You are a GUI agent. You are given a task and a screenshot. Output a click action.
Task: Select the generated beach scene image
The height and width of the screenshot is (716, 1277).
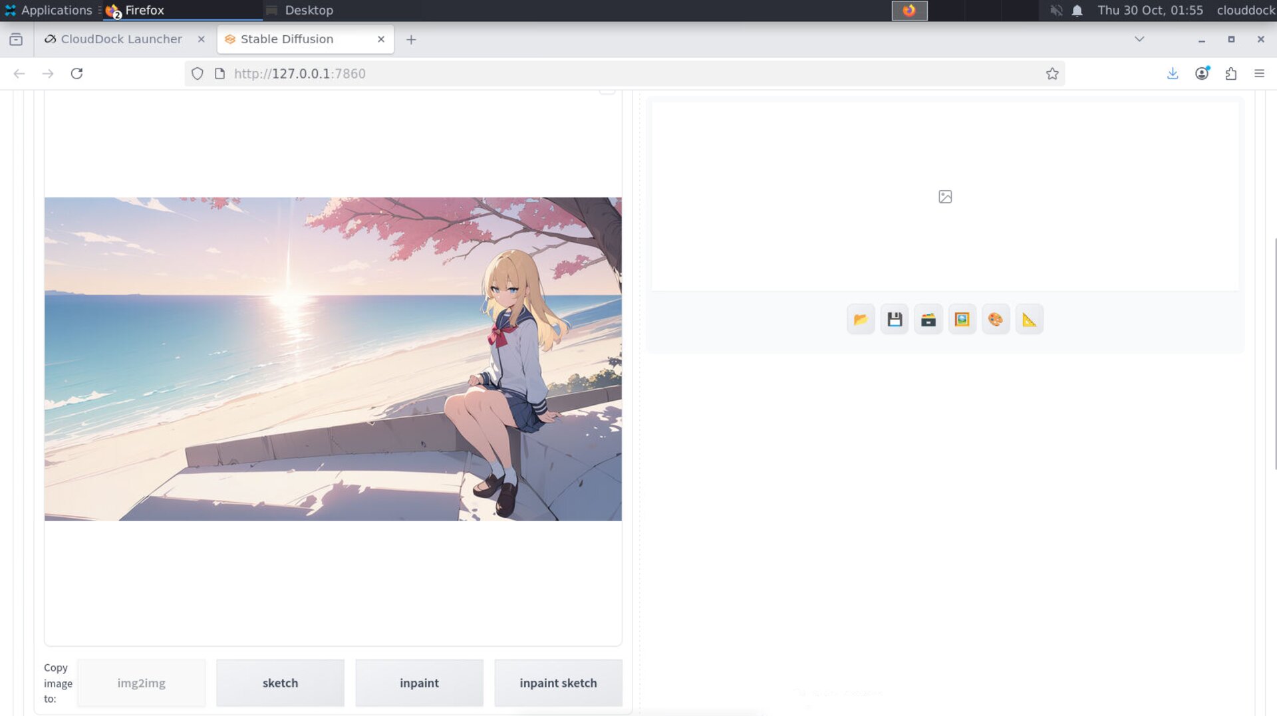(332, 357)
